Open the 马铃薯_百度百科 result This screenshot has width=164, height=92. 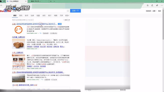[x=18, y=37]
